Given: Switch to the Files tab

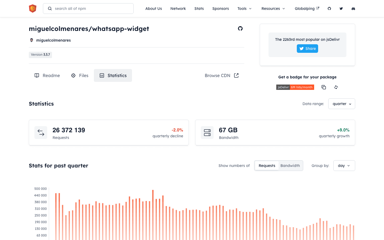Looking at the screenshot, I should (x=79, y=75).
